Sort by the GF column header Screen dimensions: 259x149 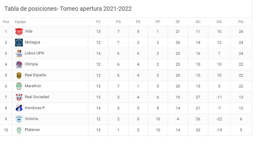(178, 22)
